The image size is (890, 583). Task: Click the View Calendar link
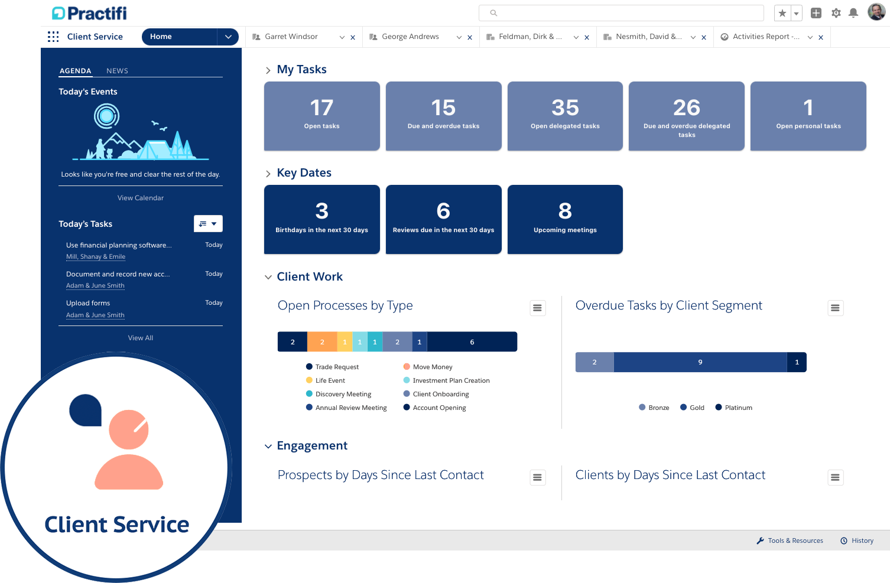(140, 197)
